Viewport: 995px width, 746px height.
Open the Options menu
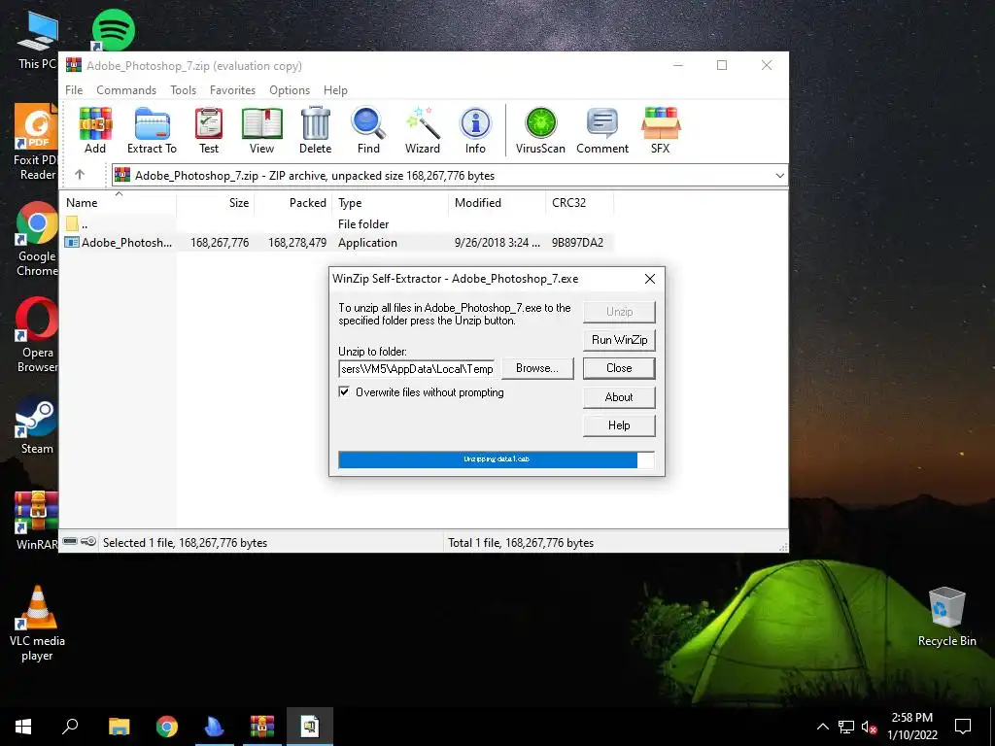(290, 90)
